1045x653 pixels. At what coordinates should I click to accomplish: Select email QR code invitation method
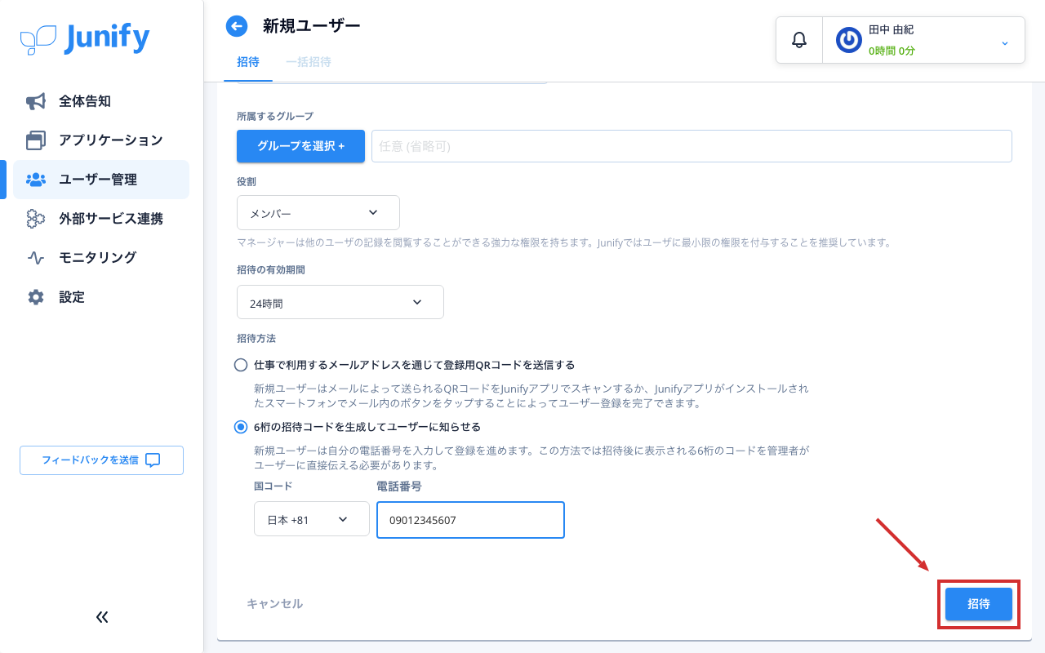pyautogui.click(x=241, y=365)
